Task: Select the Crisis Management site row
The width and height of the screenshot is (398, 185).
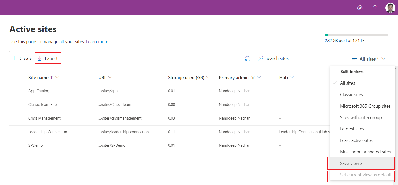Action: (44, 118)
